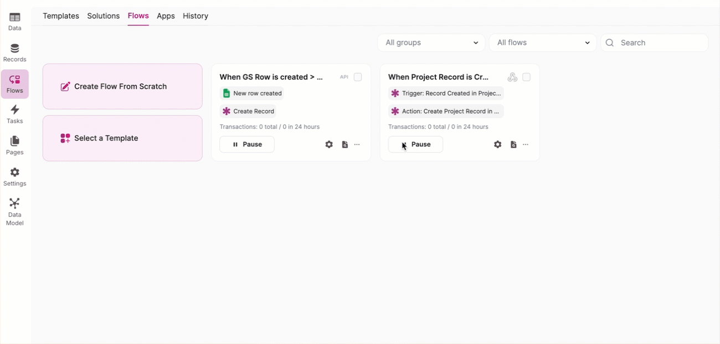
Task: Go to Pages in the sidebar
Action: (14, 145)
